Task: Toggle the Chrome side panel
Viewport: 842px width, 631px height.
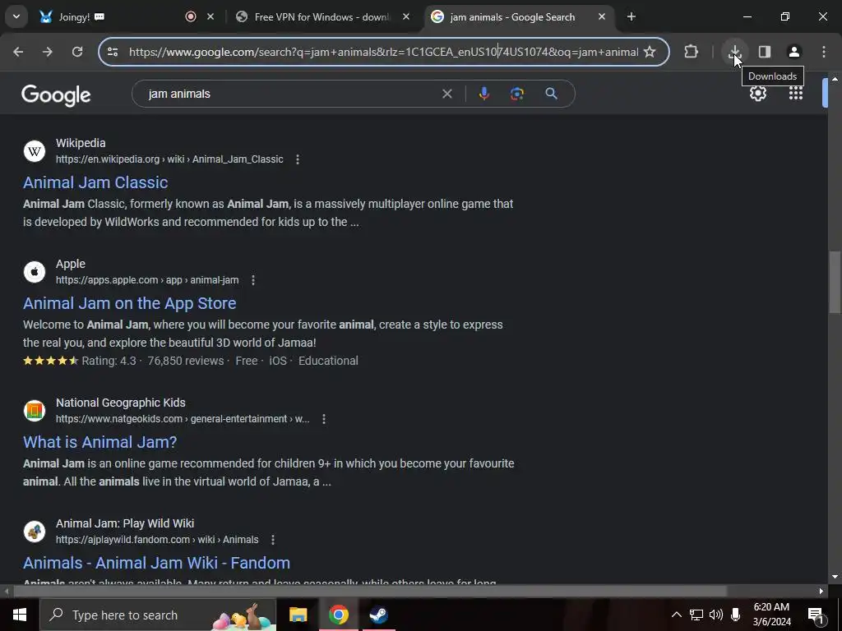Action: click(765, 52)
